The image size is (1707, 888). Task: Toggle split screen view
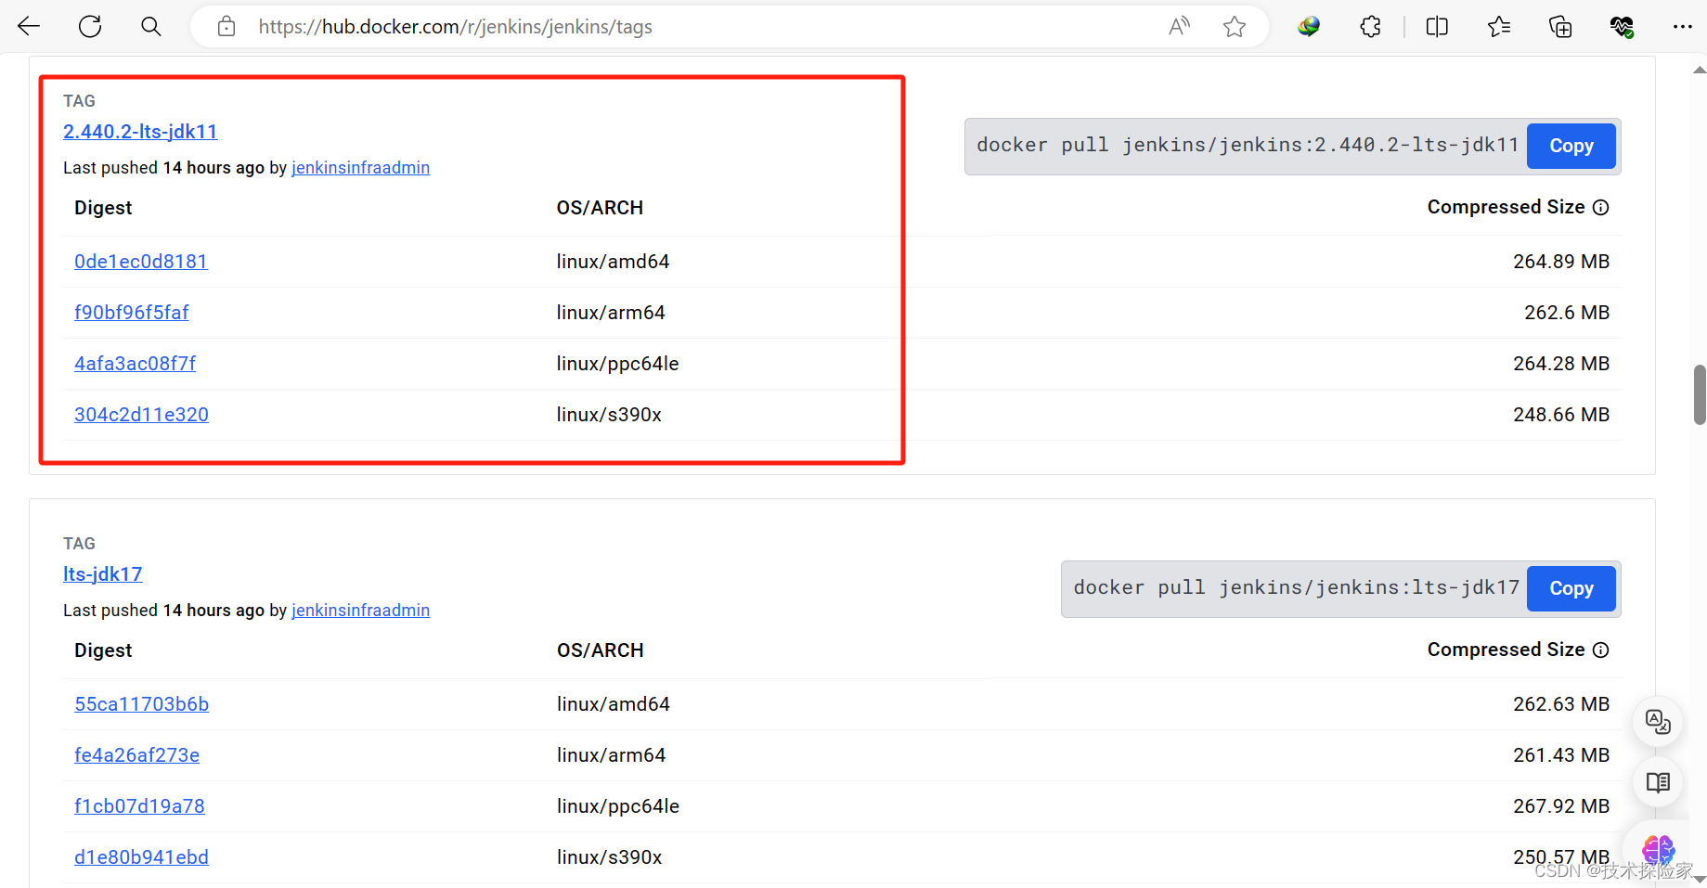coord(1437,27)
